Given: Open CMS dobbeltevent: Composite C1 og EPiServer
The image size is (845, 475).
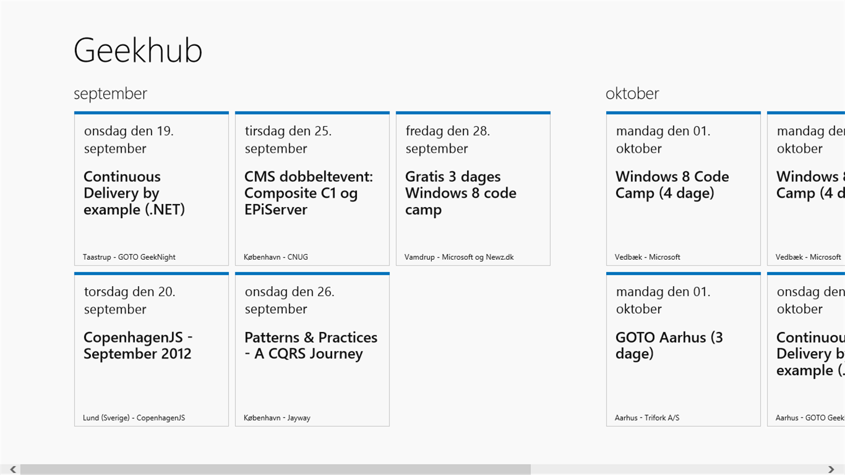Looking at the screenshot, I should pos(312,189).
